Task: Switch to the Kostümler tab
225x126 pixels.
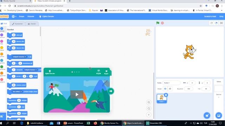Action: coord(18,24)
